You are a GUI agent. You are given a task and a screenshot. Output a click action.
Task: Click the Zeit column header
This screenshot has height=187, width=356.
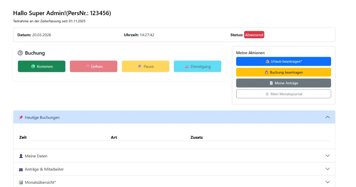click(x=23, y=137)
